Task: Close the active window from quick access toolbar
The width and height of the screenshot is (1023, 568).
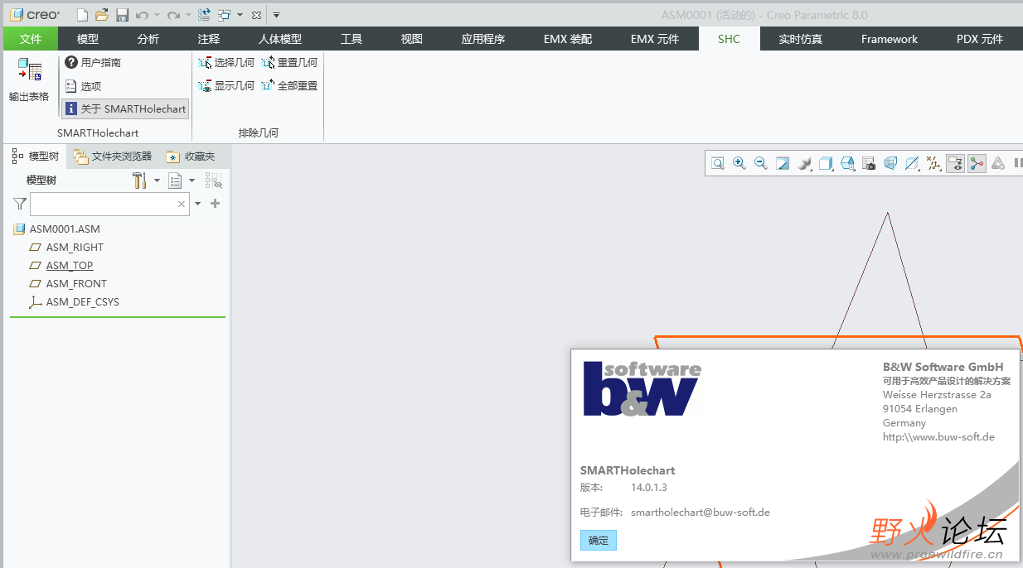Action: coord(256,15)
